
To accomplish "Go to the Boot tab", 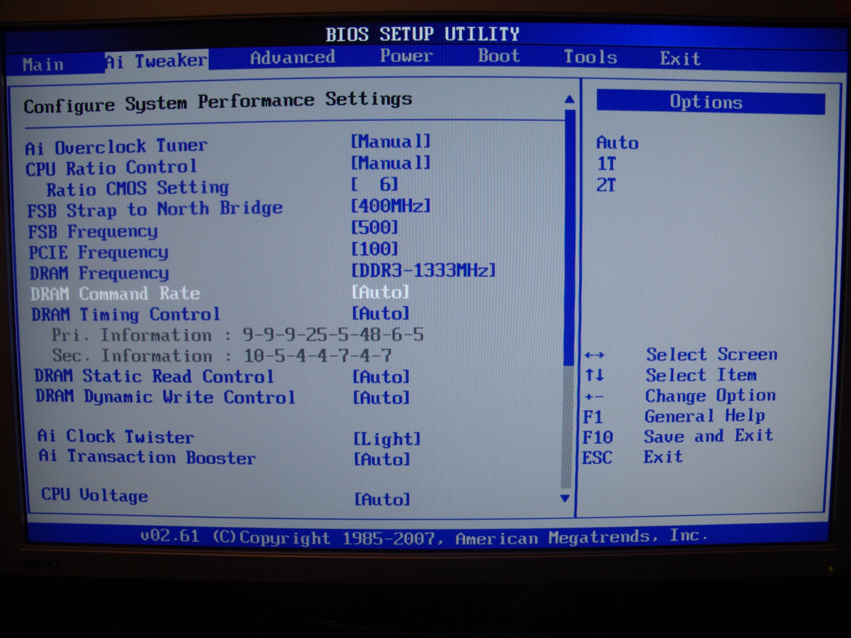I will coord(499,56).
